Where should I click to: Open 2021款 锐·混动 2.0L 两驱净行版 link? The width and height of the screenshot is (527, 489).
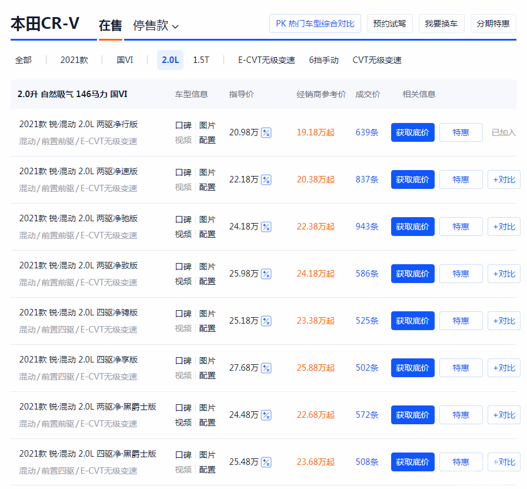(78, 124)
